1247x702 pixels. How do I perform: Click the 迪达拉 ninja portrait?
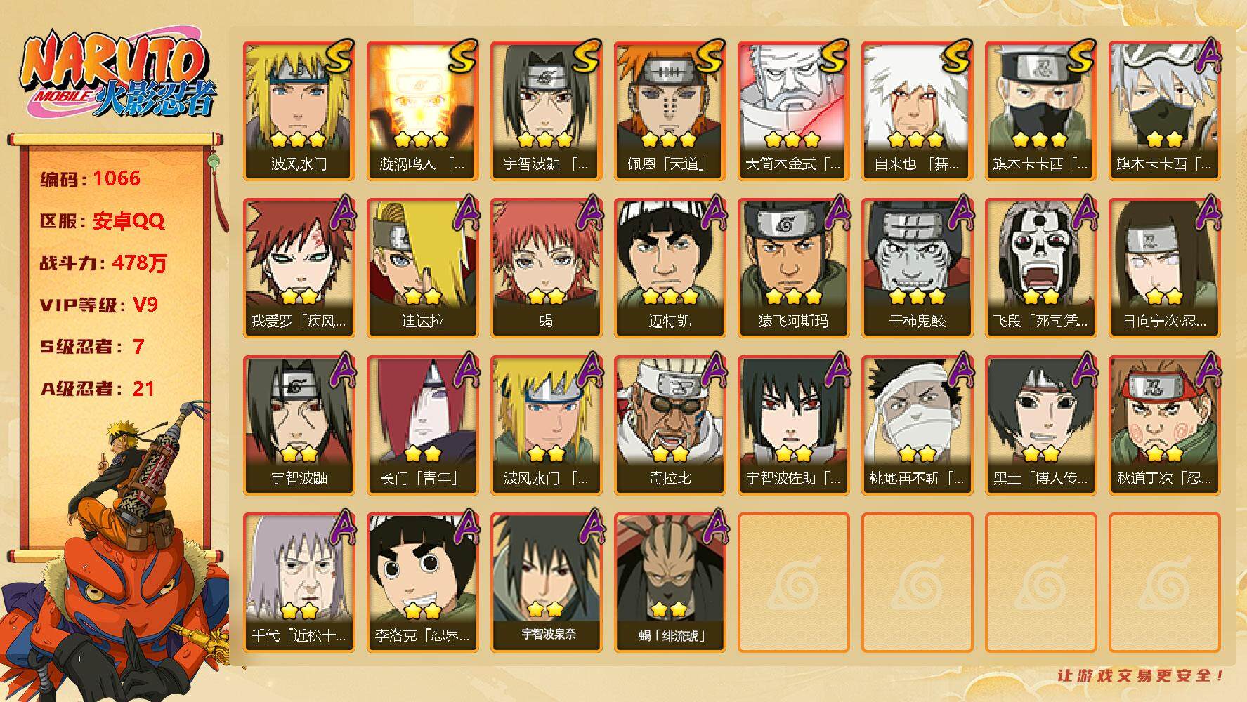coord(422,268)
